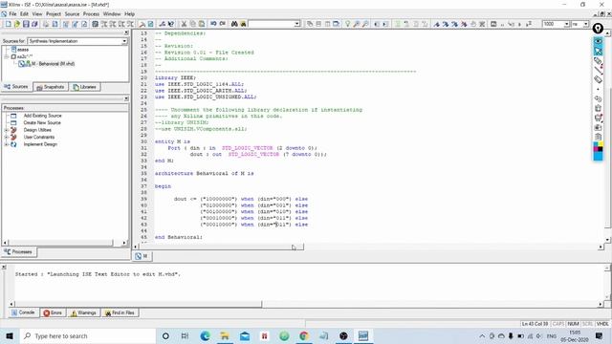Screen dimensions: 612x344
Task: Select the Console tab
Action: (x=23, y=312)
